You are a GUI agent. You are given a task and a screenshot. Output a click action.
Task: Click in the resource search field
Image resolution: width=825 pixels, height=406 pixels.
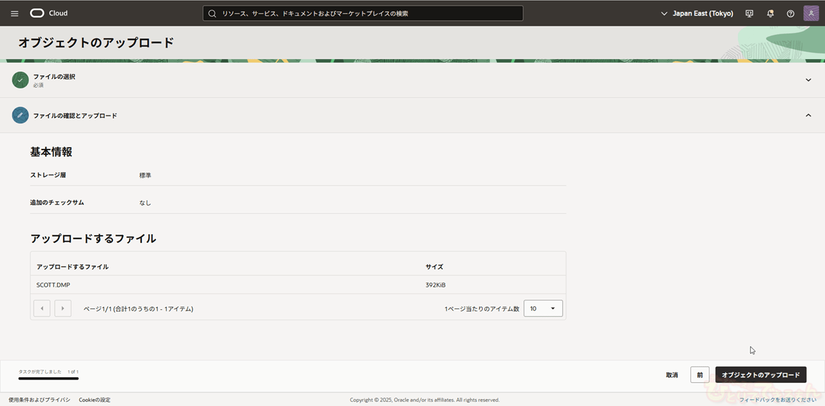[363, 14]
